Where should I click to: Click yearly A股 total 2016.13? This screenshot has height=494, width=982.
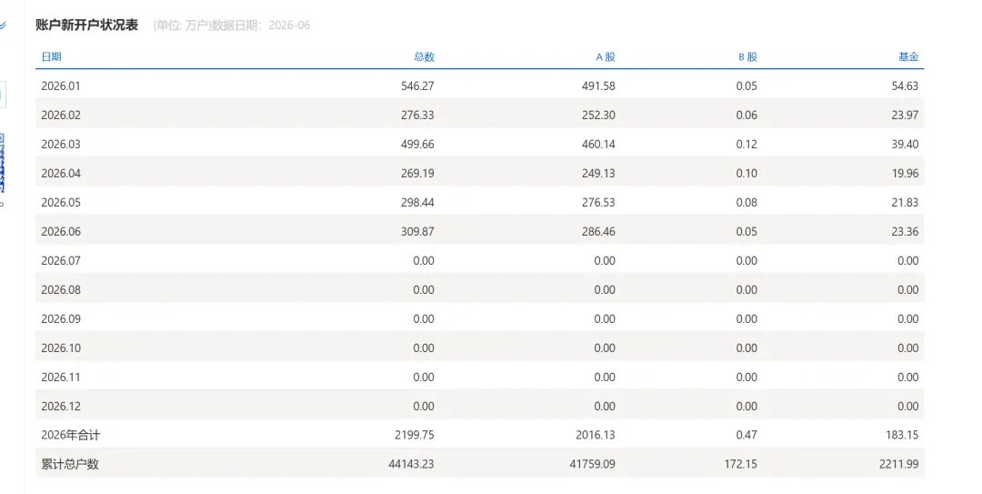pyautogui.click(x=595, y=435)
